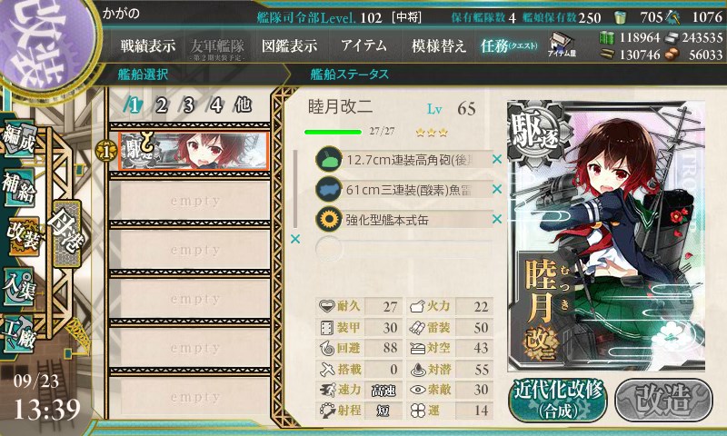Open the アイテム屋 item shop icon
Image resolution: width=727 pixels, height=436 pixels.
[x=561, y=45]
